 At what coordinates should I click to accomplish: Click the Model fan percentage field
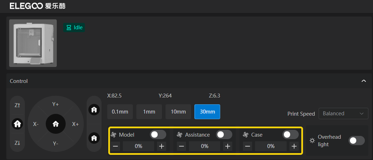138,146
